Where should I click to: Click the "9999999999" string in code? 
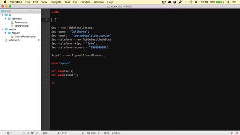tap(99, 48)
